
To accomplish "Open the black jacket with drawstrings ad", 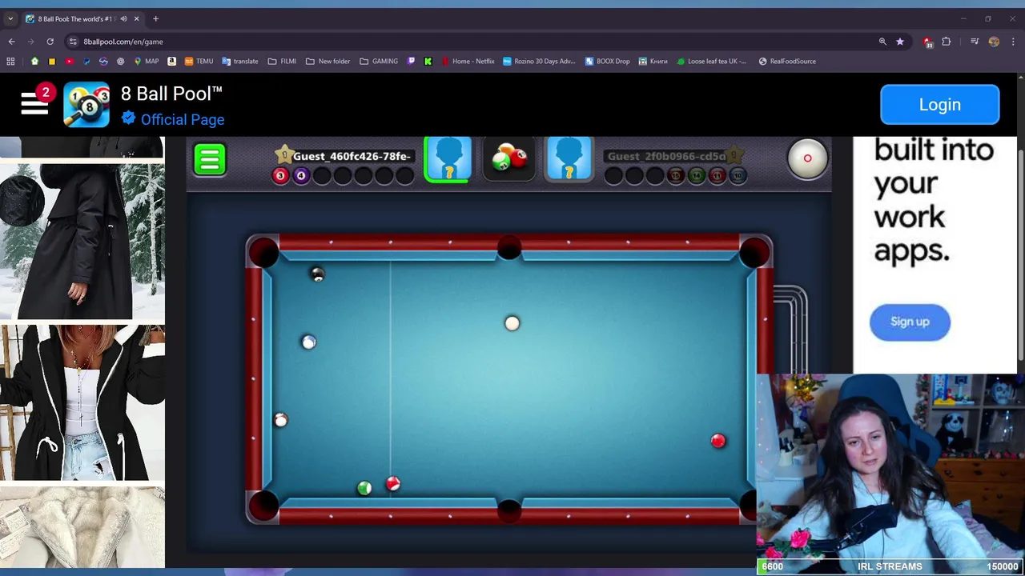I will coord(82,403).
